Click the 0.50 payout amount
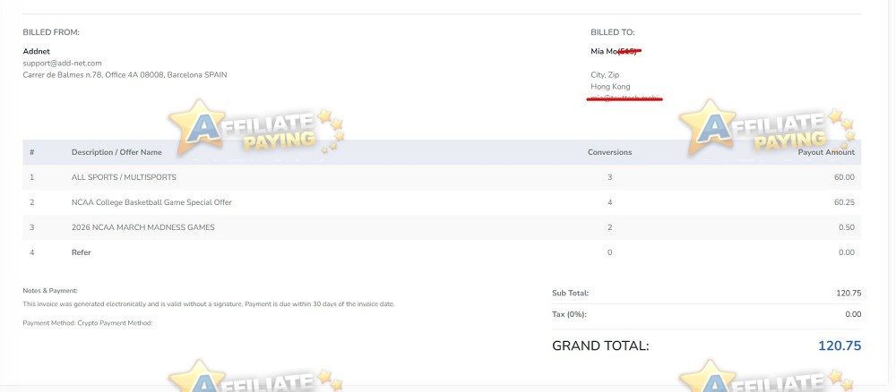The height and width of the screenshot is (392, 896). pyautogui.click(x=847, y=227)
